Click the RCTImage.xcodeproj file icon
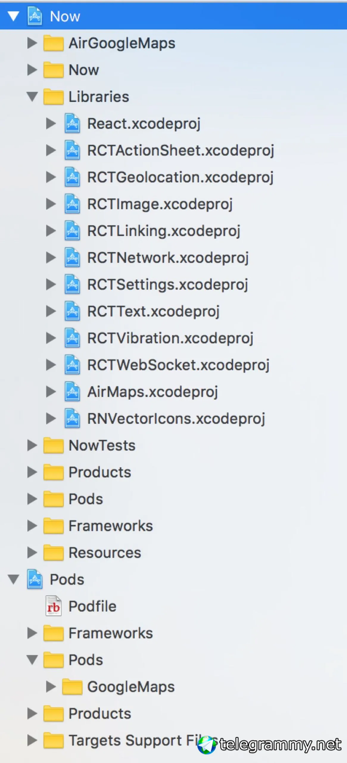Viewport: 347px width, 763px height. (x=72, y=204)
